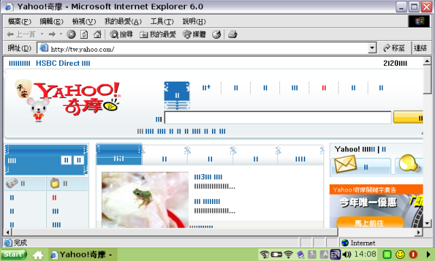
Task: Select the Yahoo!奇摩 taskbar window button
Action: [x=83, y=254]
